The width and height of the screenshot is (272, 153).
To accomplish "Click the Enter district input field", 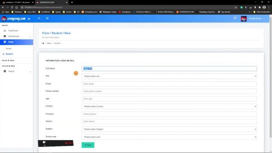I will (x=169, y=122).
